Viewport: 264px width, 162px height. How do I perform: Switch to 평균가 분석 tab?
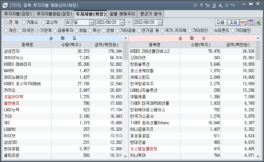(x=151, y=14)
